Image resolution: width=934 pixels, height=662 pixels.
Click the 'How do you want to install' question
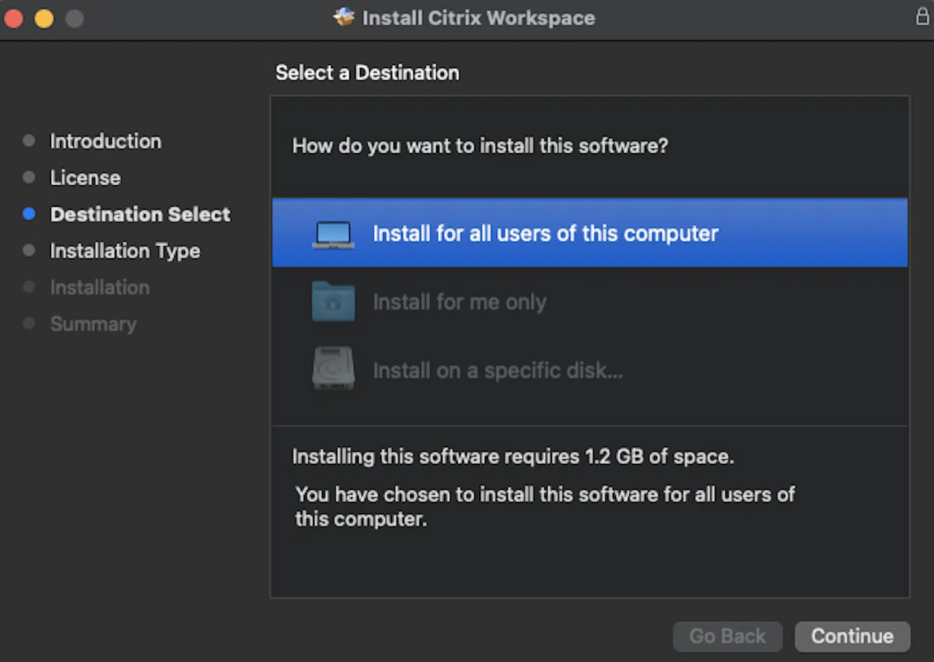pos(480,146)
